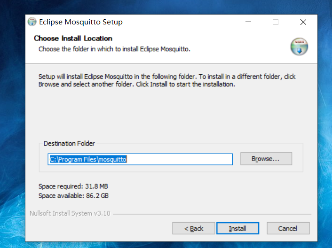Image resolution: width=332 pixels, height=248 pixels.
Task: Minimize the Eclipse Mosquitto Setup window
Action: pos(248,22)
